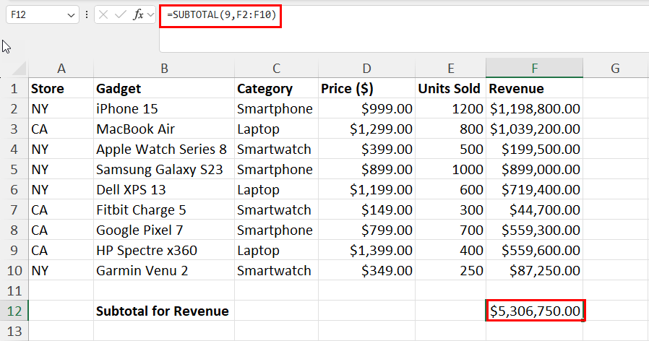Click the Laptop category cell for MacBook Air
The image size is (649, 341).
coord(277,129)
